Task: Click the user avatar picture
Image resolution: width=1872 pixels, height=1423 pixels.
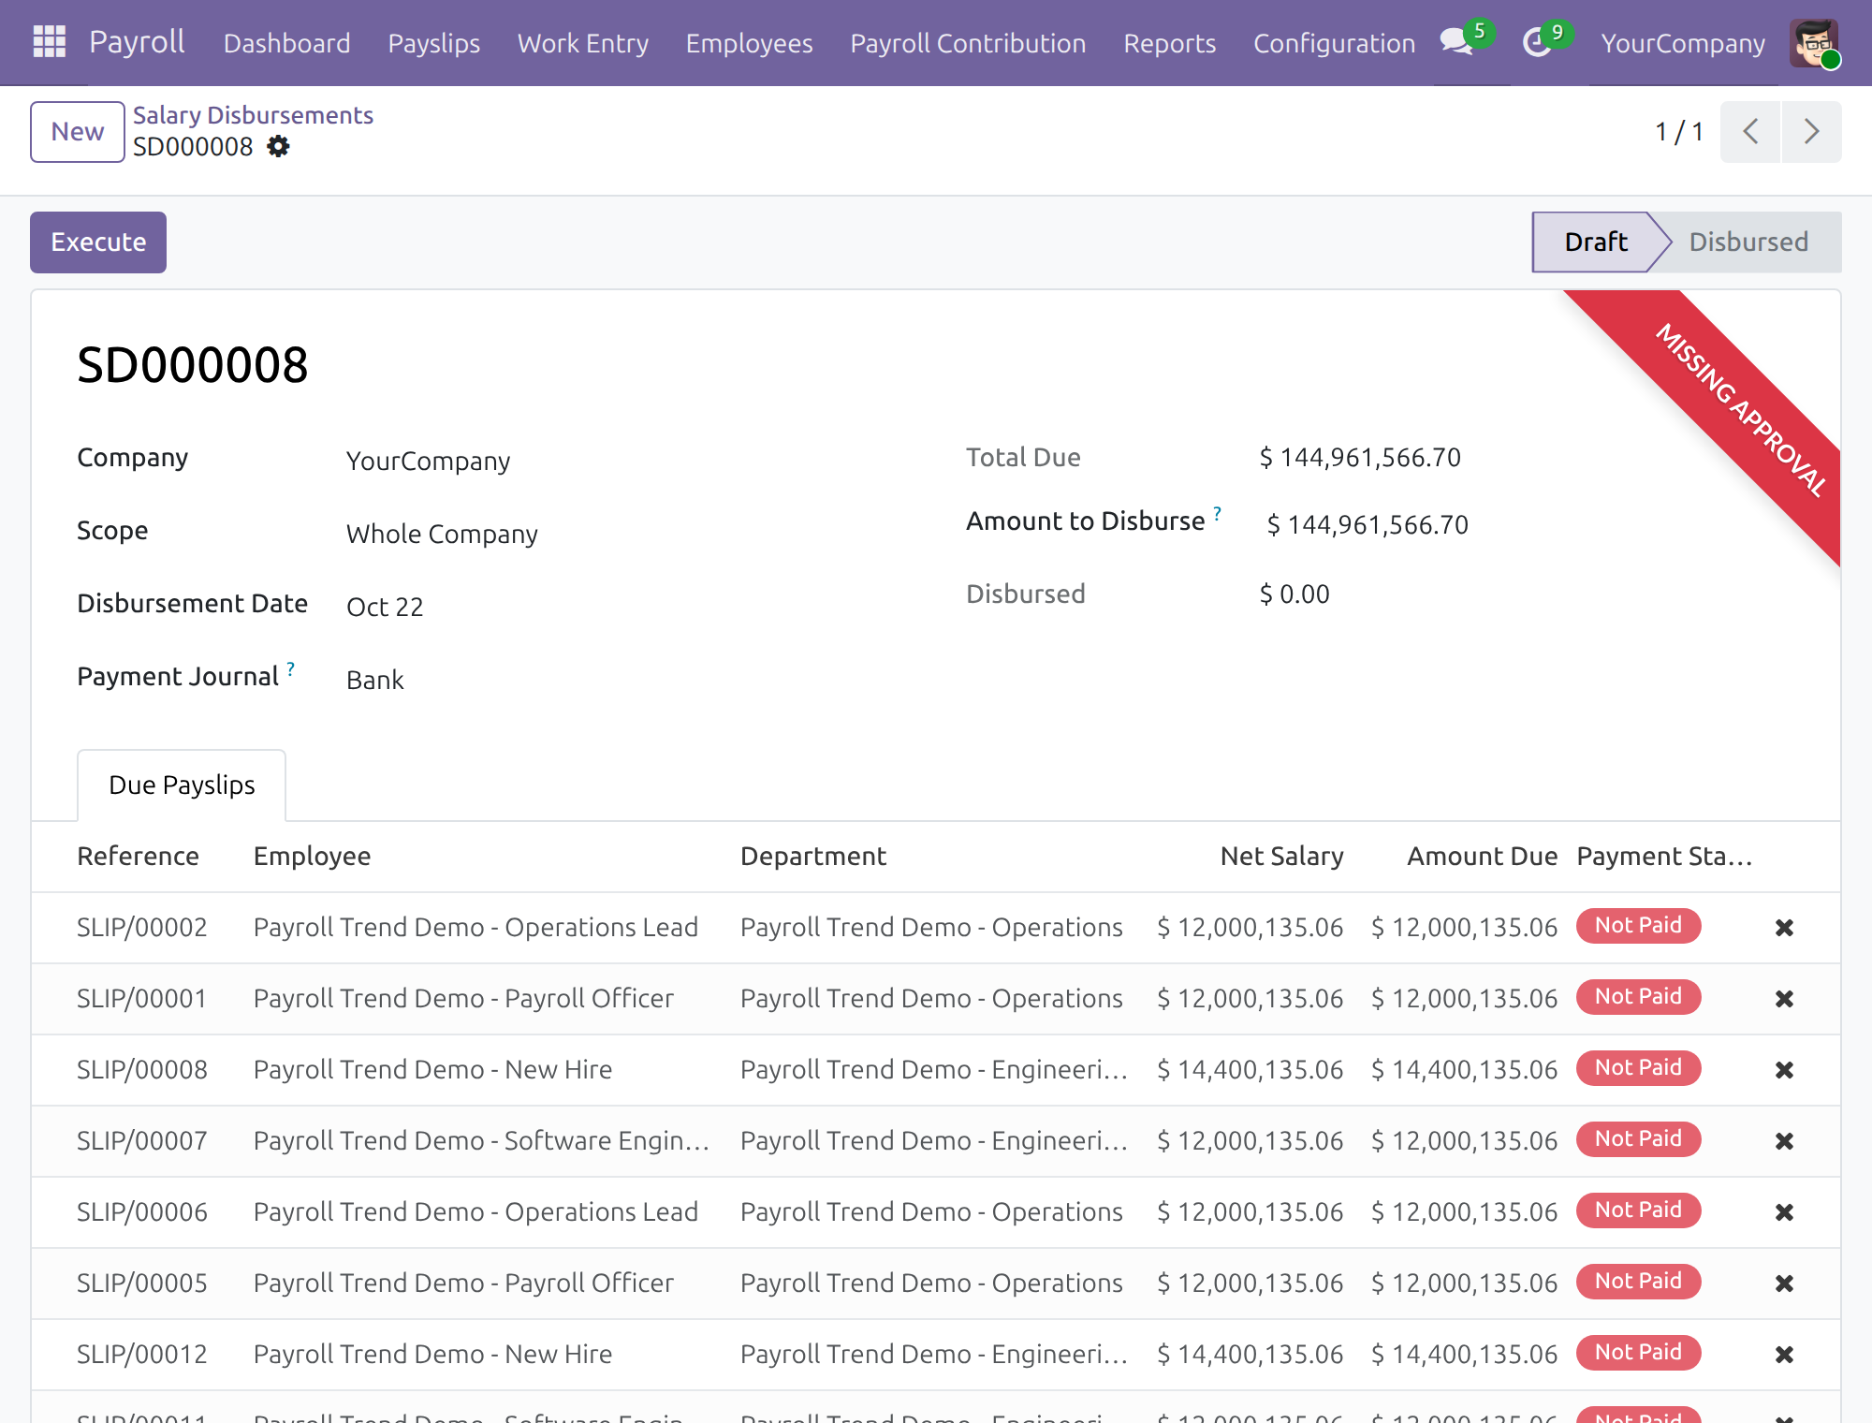Action: pos(1814,43)
